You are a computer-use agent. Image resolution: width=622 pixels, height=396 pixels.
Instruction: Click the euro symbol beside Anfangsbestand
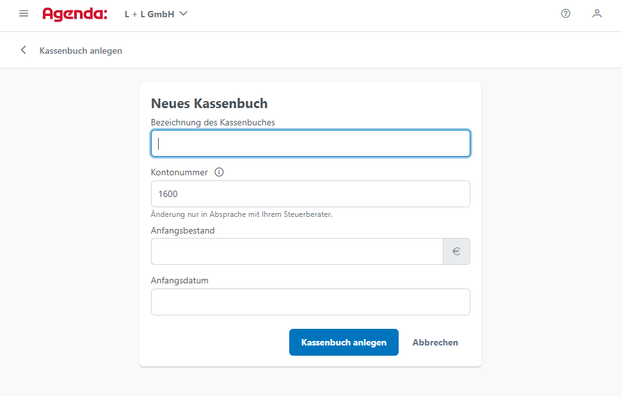(x=457, y=251)
